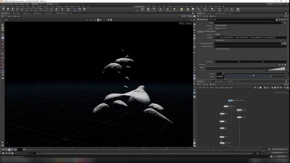
Task: Click the timeline play forward button
Action: [x=12, y=149]
